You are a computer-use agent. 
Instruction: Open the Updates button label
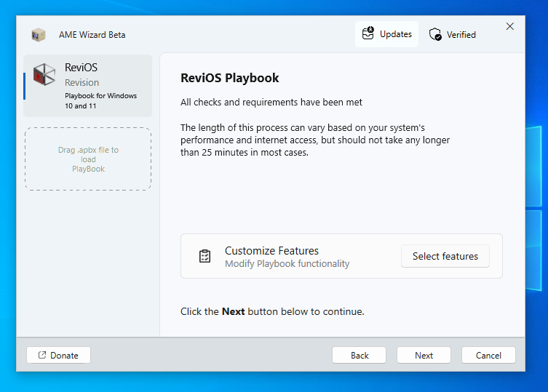tap(396, 34)
